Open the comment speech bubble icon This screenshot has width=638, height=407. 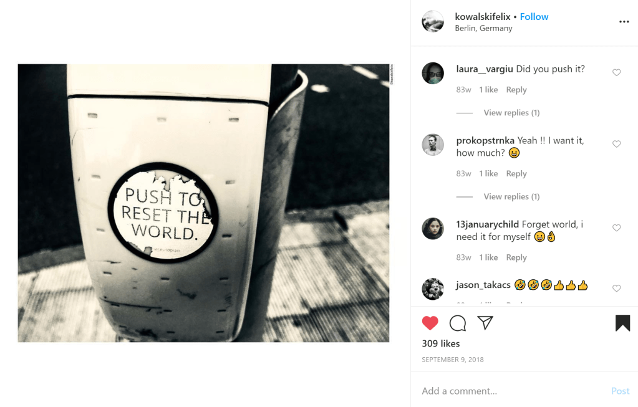pos(458,323)
